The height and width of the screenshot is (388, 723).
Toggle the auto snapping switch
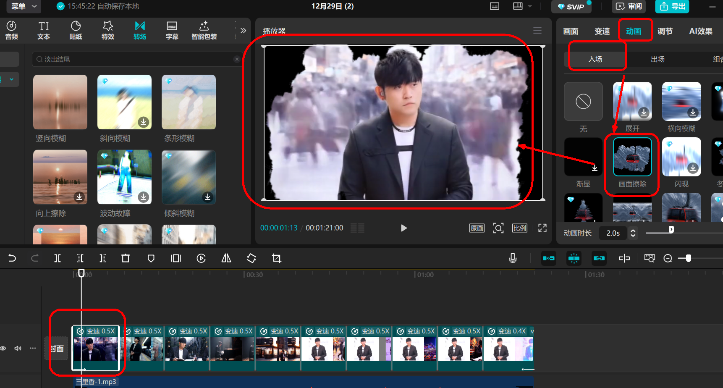coord(574,258)
